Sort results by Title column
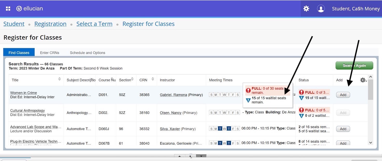 coord(59,79)
